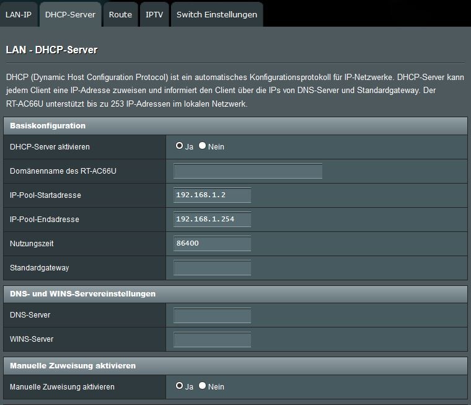Select the IPTV tab
This screenshot has width=471, height=405.
(154, 14)
